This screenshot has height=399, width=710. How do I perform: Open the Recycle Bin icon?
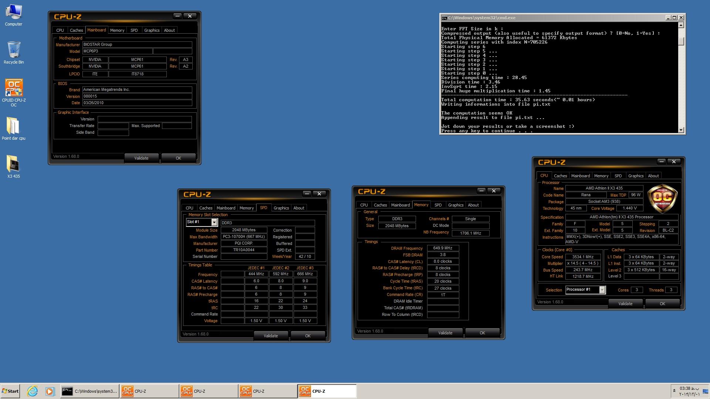point(14,53)
